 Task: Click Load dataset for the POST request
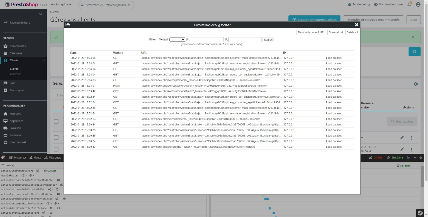pos(334,86)
